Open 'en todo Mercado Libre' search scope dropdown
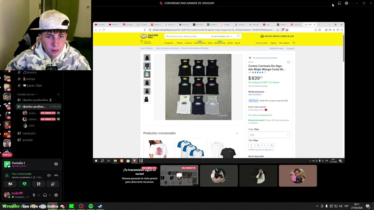The image size is (374, 210). tap(222, 36)
